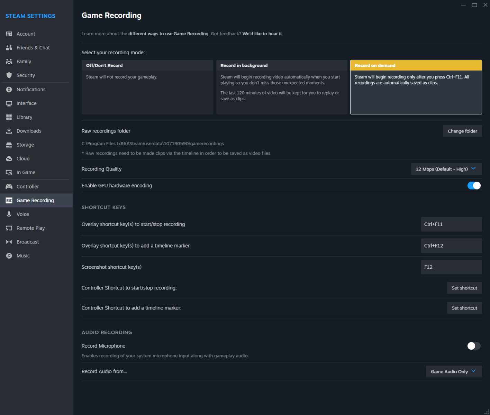Screen dimensions: 490x415
Task: Click Set shortcut for start/stop recording
Action: [x=464, y=288]
